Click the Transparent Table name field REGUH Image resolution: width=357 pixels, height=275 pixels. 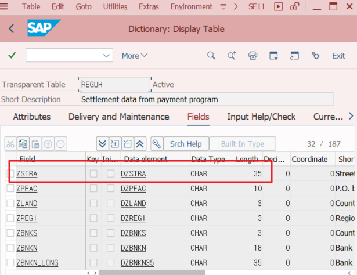pyautogui.click(x=115, y=84)
